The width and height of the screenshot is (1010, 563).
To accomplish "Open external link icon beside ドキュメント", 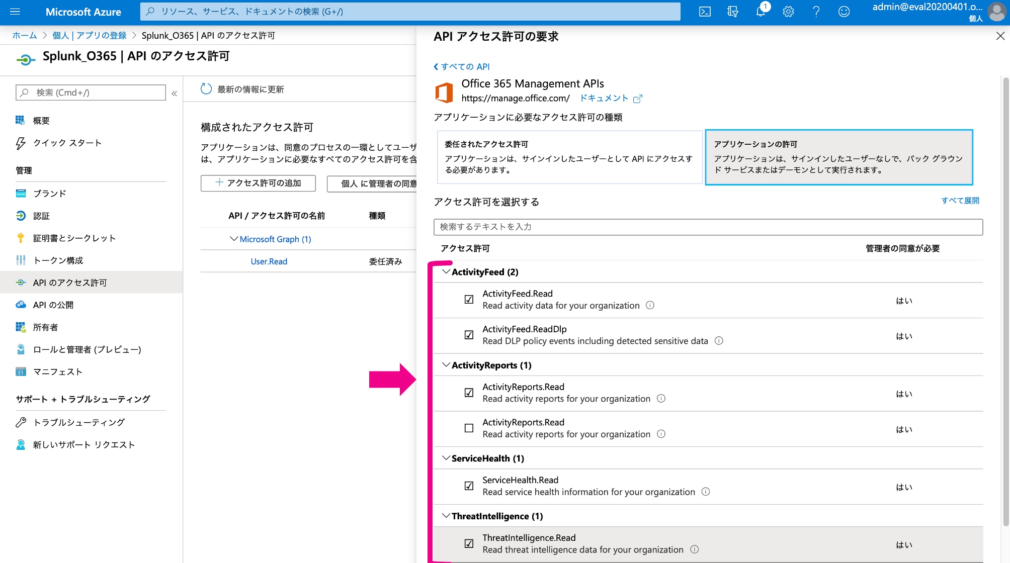I will click(638, 99).
